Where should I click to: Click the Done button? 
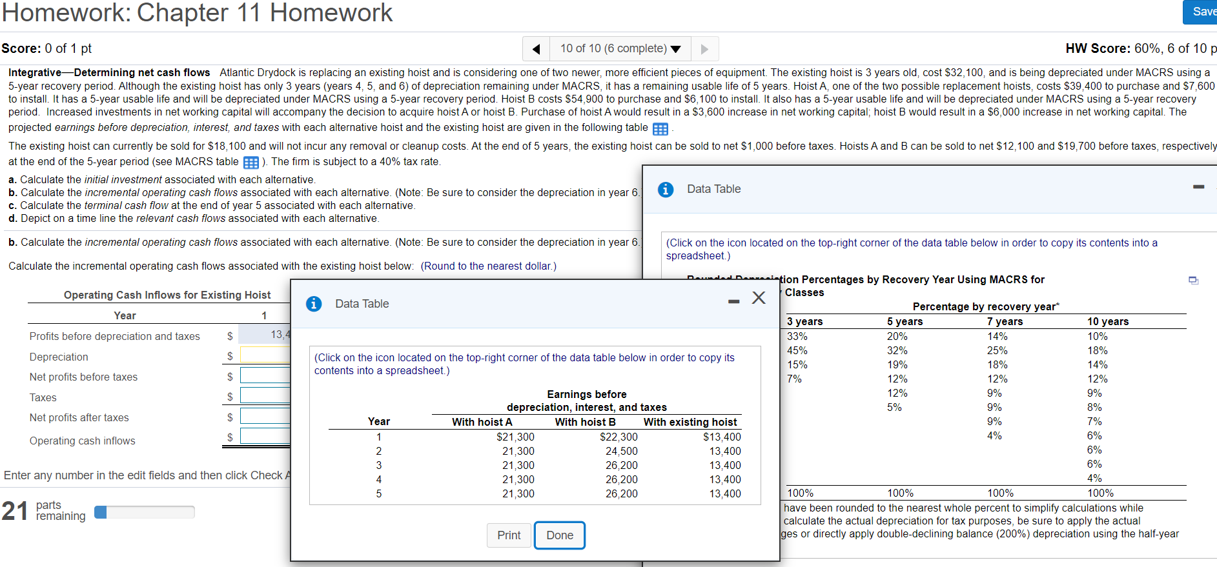point(560,535)
